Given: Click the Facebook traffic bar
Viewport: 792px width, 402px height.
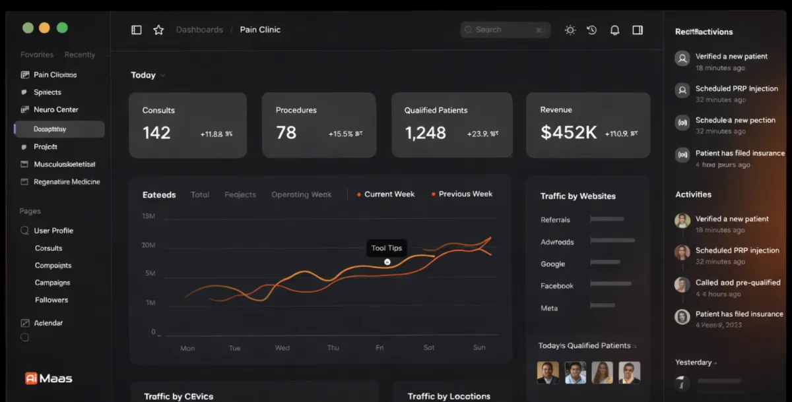Looking at the screenshot, I should pyautogui.click(x=611, y=284).
